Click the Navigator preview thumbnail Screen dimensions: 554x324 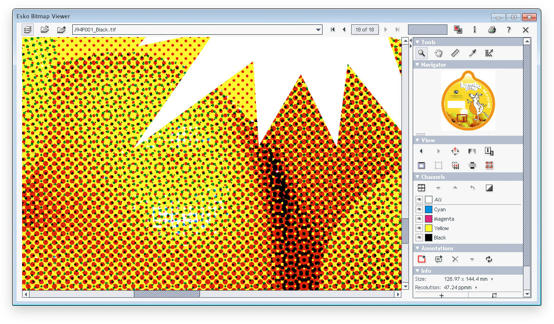tap(468, 100)
